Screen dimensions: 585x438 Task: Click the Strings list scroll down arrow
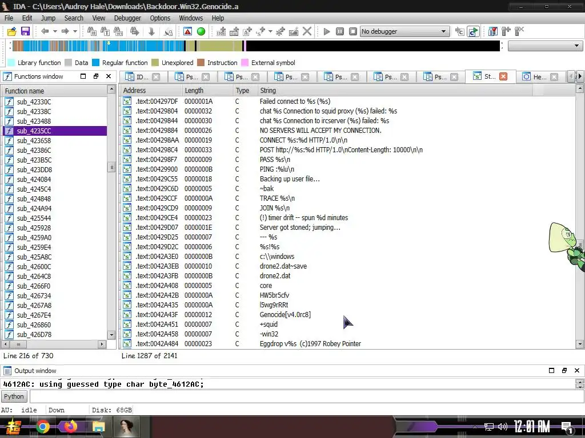580,344
